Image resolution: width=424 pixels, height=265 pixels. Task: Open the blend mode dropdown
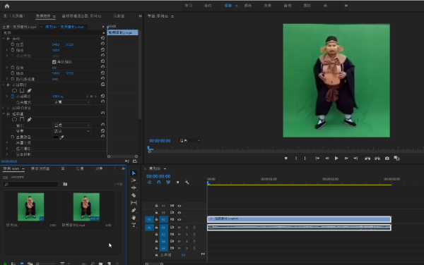pyautogui.click(x=71, y=102)
